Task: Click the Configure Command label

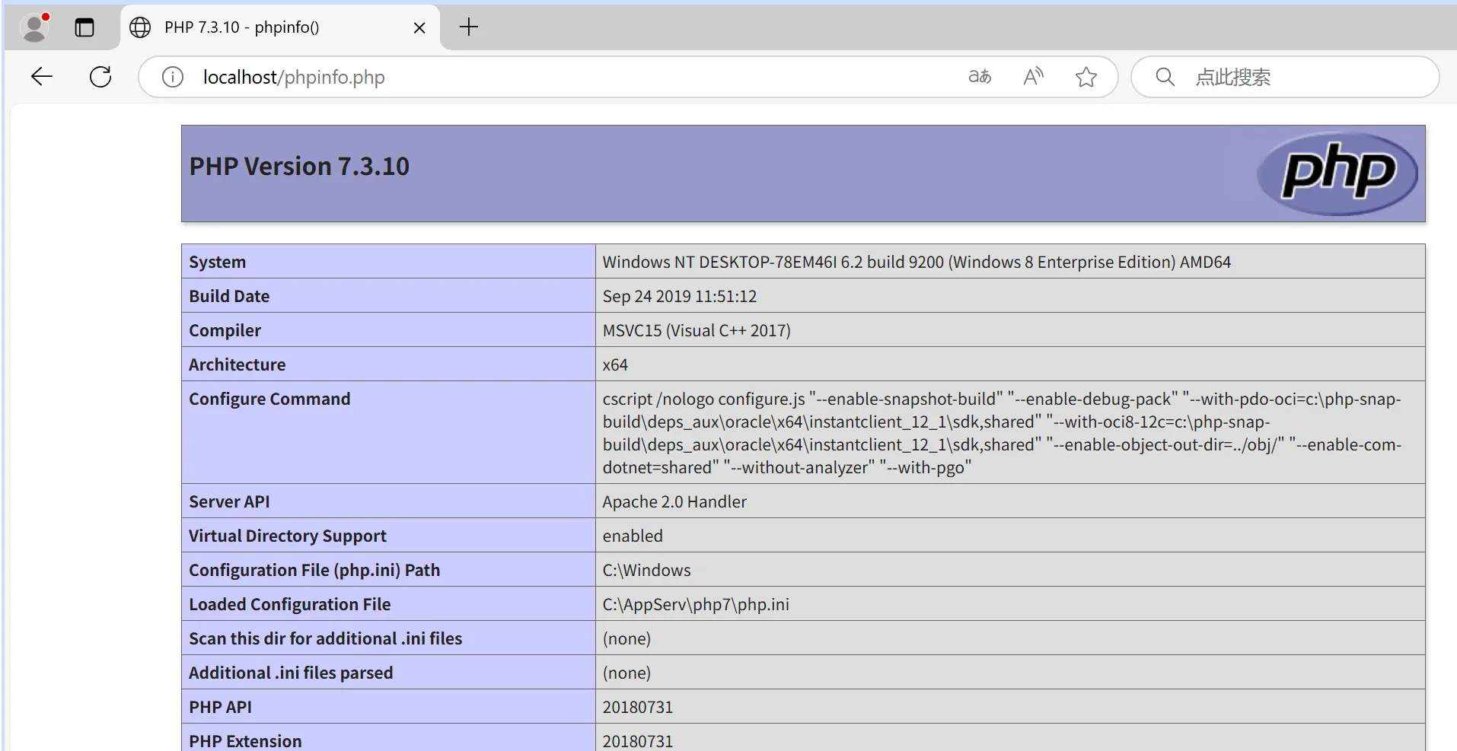Action: (269, 399)
